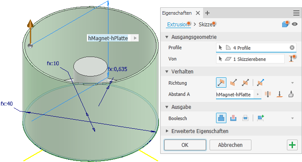Open the Richtung row dropdown arrow
This screenshot has height=162, width=302.
[292, 83]
